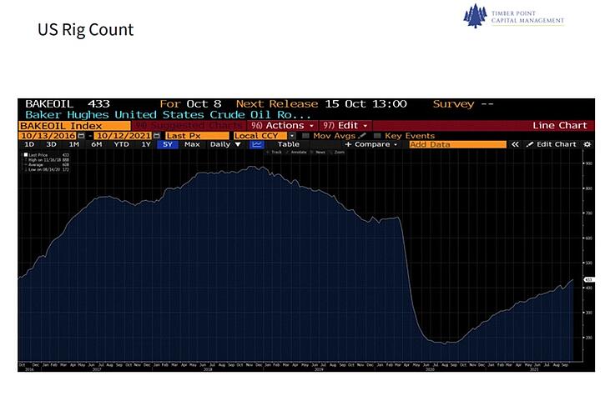This screenshot has height=396, width=615.
Task: Click the Timber Point Capital Management logo
Action: pos(513,16)
